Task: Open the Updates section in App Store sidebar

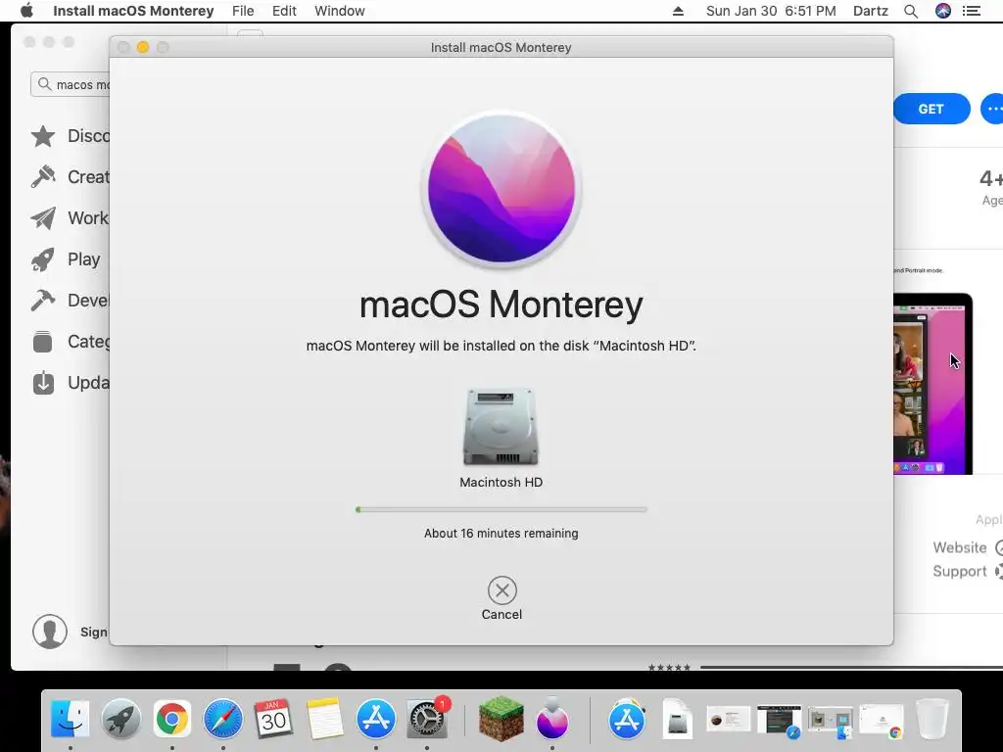Action: tap(71, 383)
